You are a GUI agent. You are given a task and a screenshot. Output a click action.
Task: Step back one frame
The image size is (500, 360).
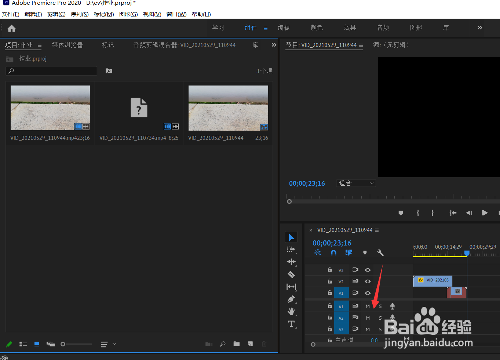click(x=469, y=213)
